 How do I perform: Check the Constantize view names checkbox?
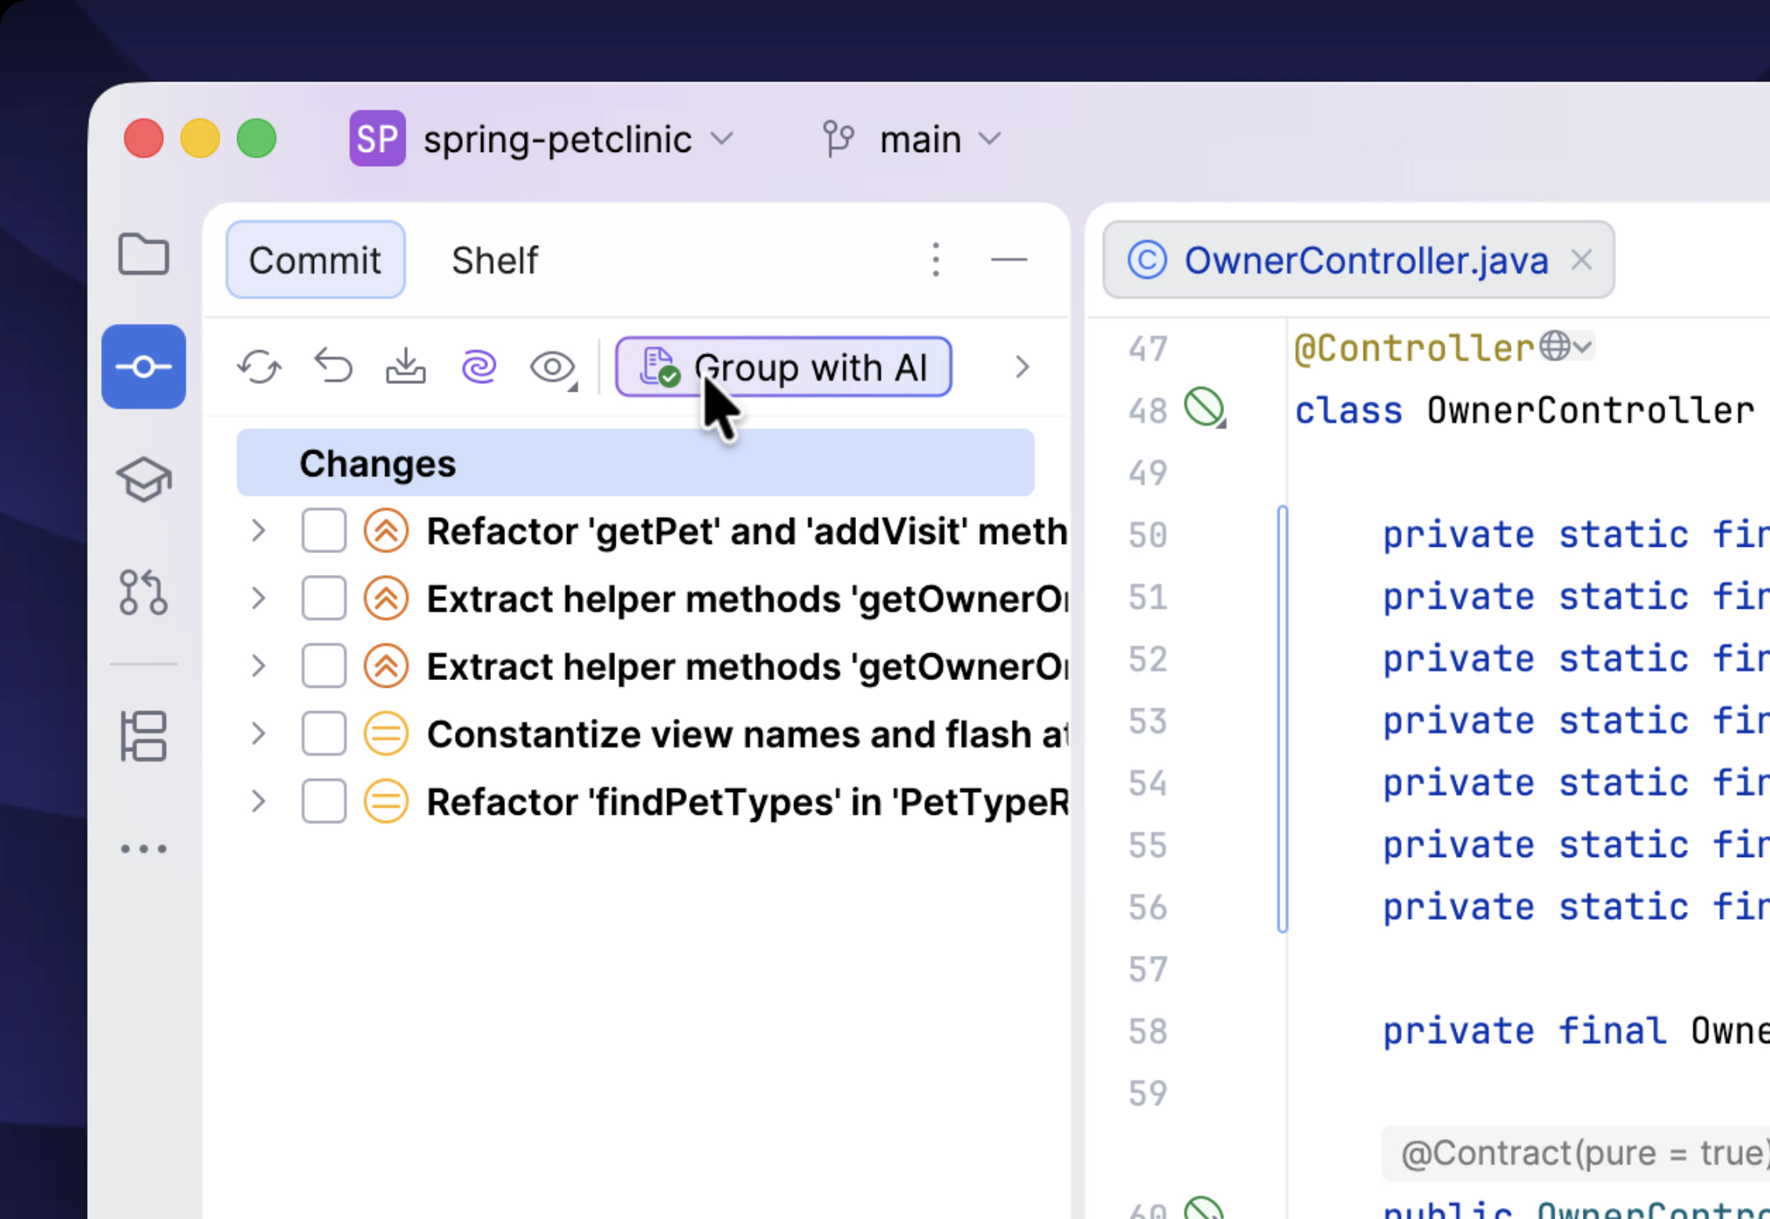pos(323,734)
